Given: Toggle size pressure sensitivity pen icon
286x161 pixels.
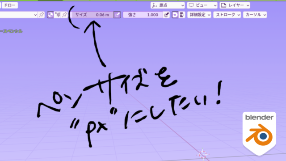Looking at the screenshot, I should pos(117,15).
